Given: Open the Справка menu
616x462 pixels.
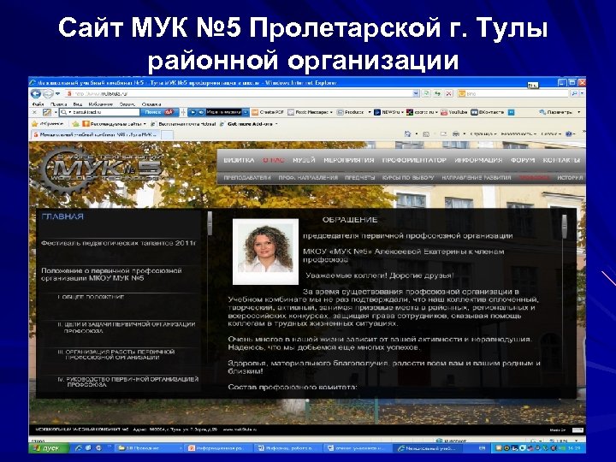Looking at the screenshot, I should pos(151,104).
